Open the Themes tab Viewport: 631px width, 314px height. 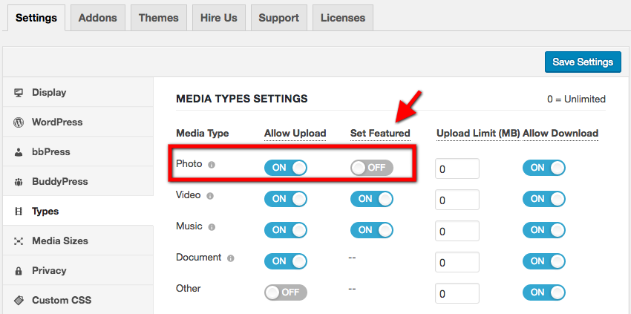coord(158,18)
